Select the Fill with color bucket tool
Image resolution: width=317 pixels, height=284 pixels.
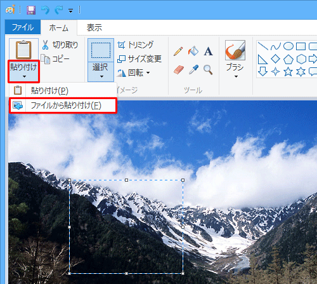[193, 51]
